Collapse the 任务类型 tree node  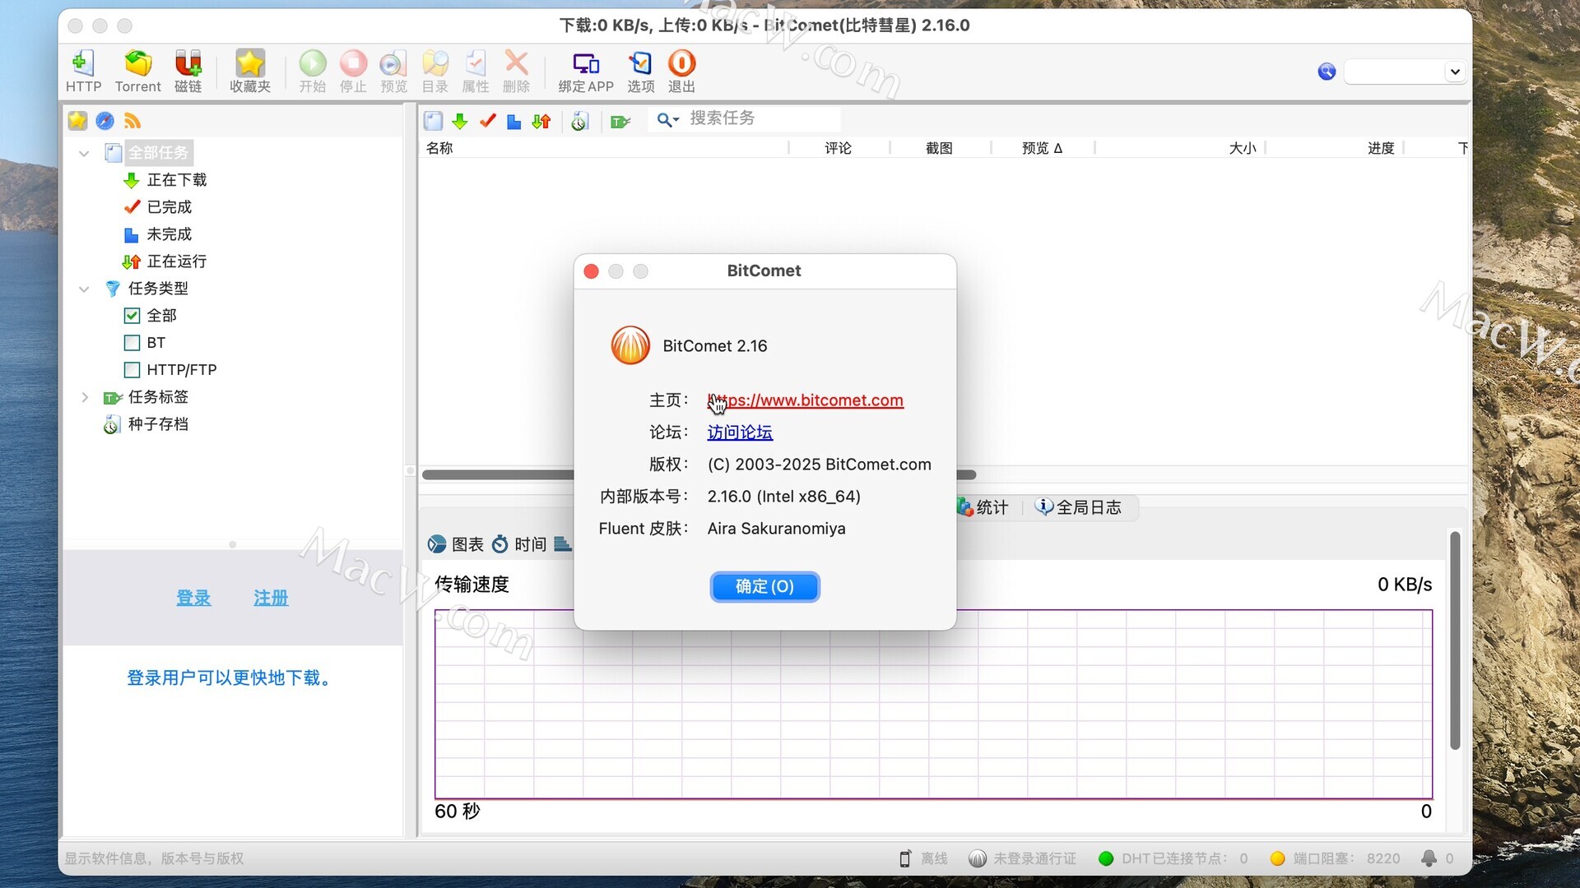(x=84, y=289)
